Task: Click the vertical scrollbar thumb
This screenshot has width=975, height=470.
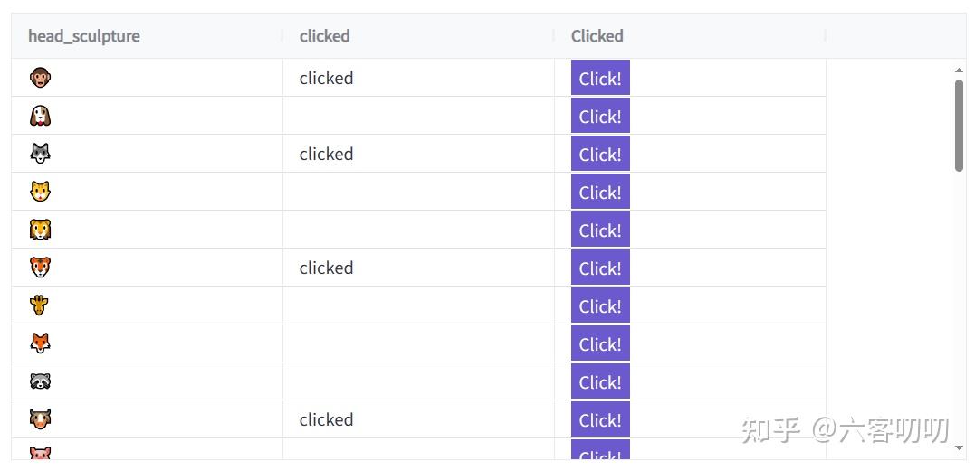Action: click(x=959, y=126)
